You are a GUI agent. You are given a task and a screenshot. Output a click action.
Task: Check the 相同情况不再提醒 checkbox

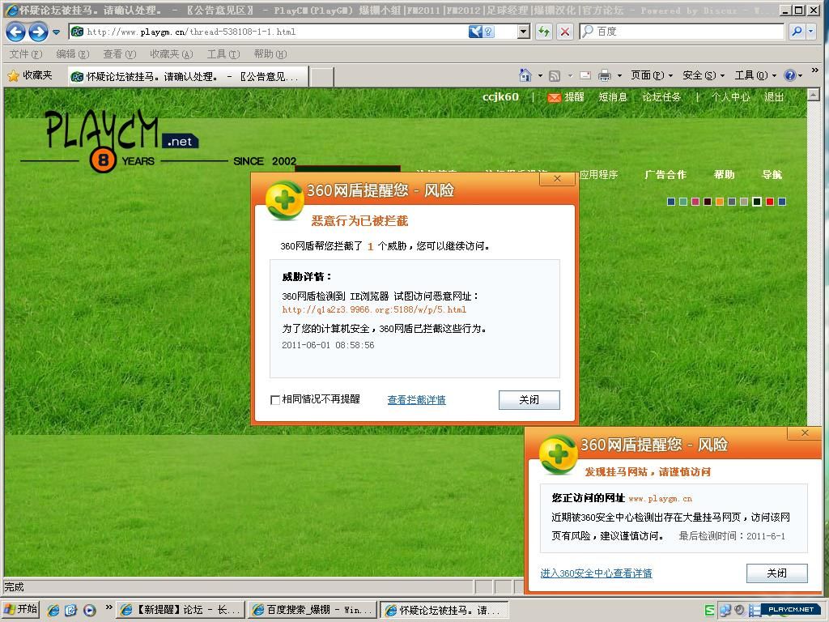(x=275, y=400)
